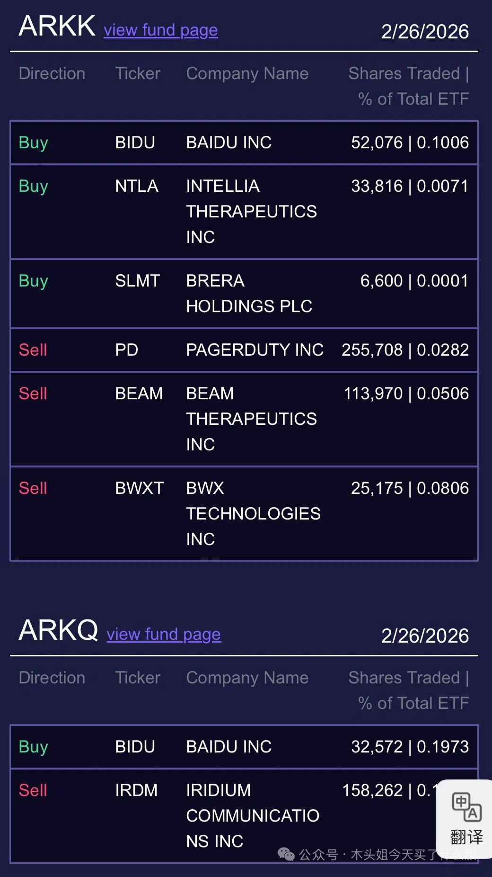492x877 pixels.
Task: Select the PagerDuty sell row
Action: 244,350
